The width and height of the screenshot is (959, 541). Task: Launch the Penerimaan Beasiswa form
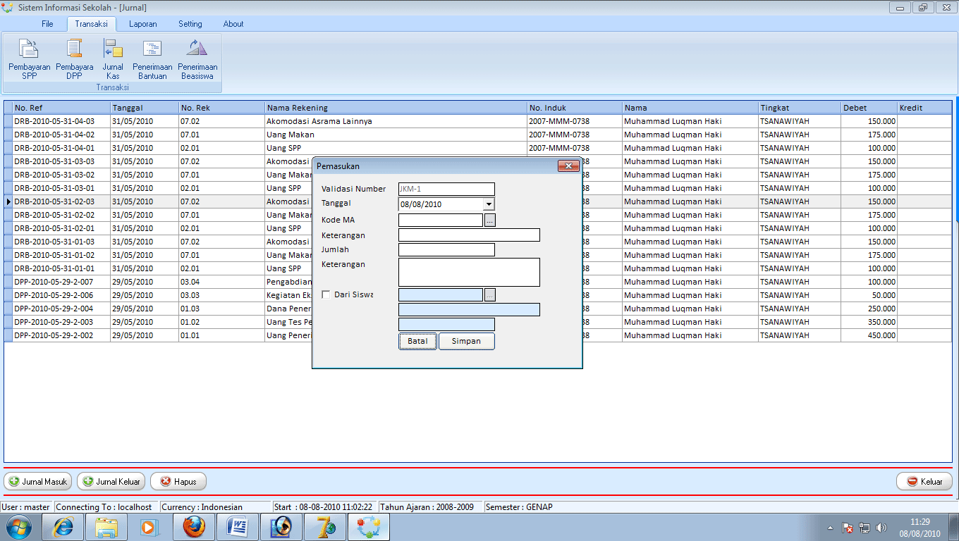pos(197,59)
